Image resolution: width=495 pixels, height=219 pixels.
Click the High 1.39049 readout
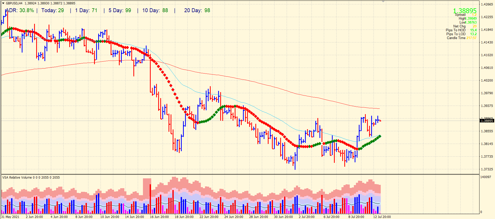click(468, 18)
